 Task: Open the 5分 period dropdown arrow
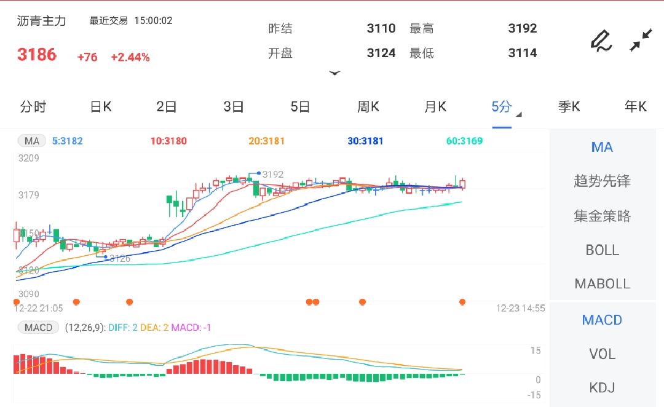click(518, 114)
